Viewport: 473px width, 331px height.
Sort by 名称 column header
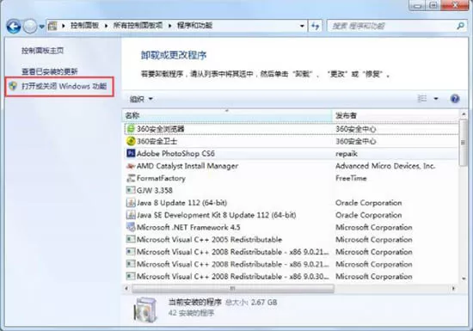227,115
